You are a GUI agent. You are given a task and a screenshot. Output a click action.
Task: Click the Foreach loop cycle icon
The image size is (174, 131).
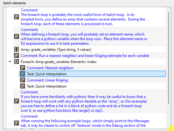[16, 62]
